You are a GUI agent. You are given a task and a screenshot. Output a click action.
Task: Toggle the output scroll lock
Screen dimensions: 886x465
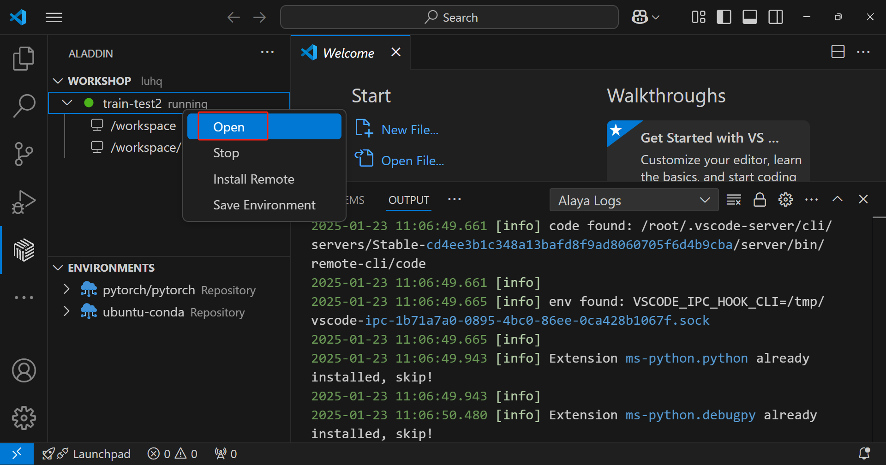760,200
